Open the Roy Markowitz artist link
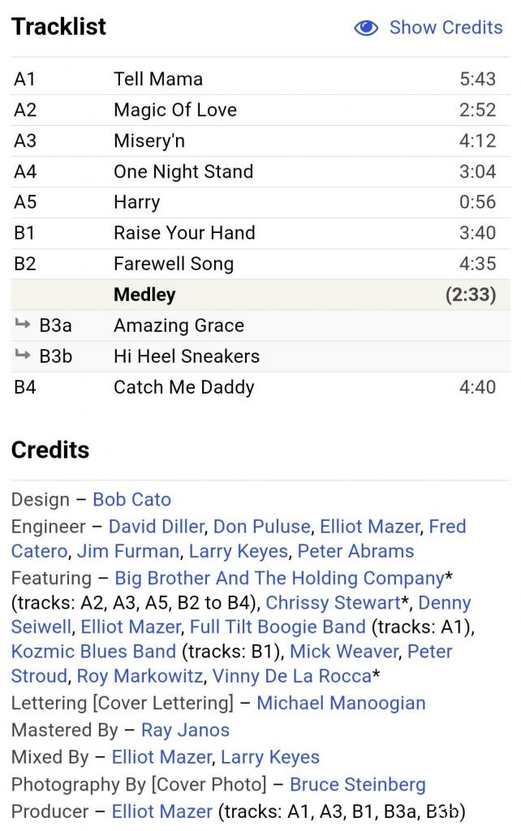 (x=140, y=677)
